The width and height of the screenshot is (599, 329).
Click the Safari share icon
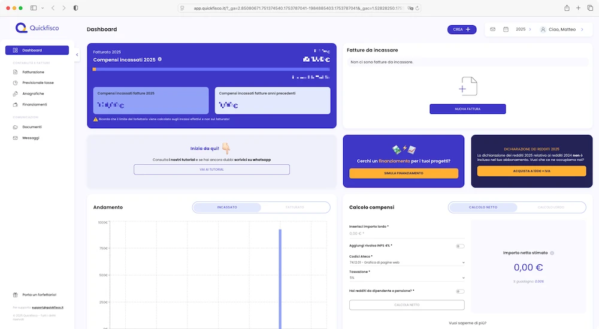pyautogui.click(x=567, y=8)
